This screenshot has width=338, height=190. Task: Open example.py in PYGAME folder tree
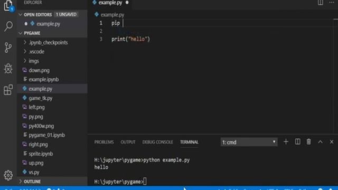pos(41,89)
